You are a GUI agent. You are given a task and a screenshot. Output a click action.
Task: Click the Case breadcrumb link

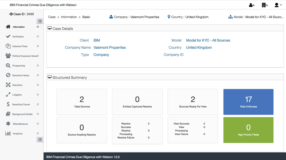(52, 17)
